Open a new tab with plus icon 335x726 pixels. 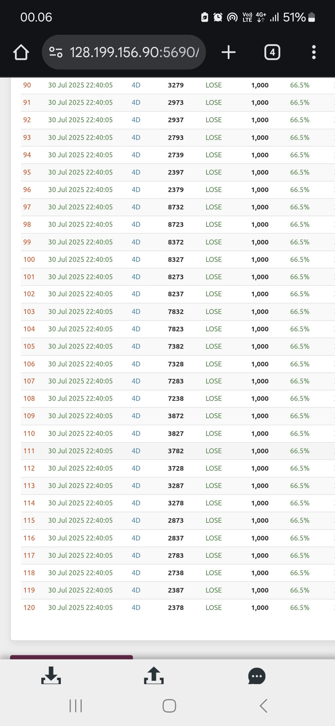[229, 52]
